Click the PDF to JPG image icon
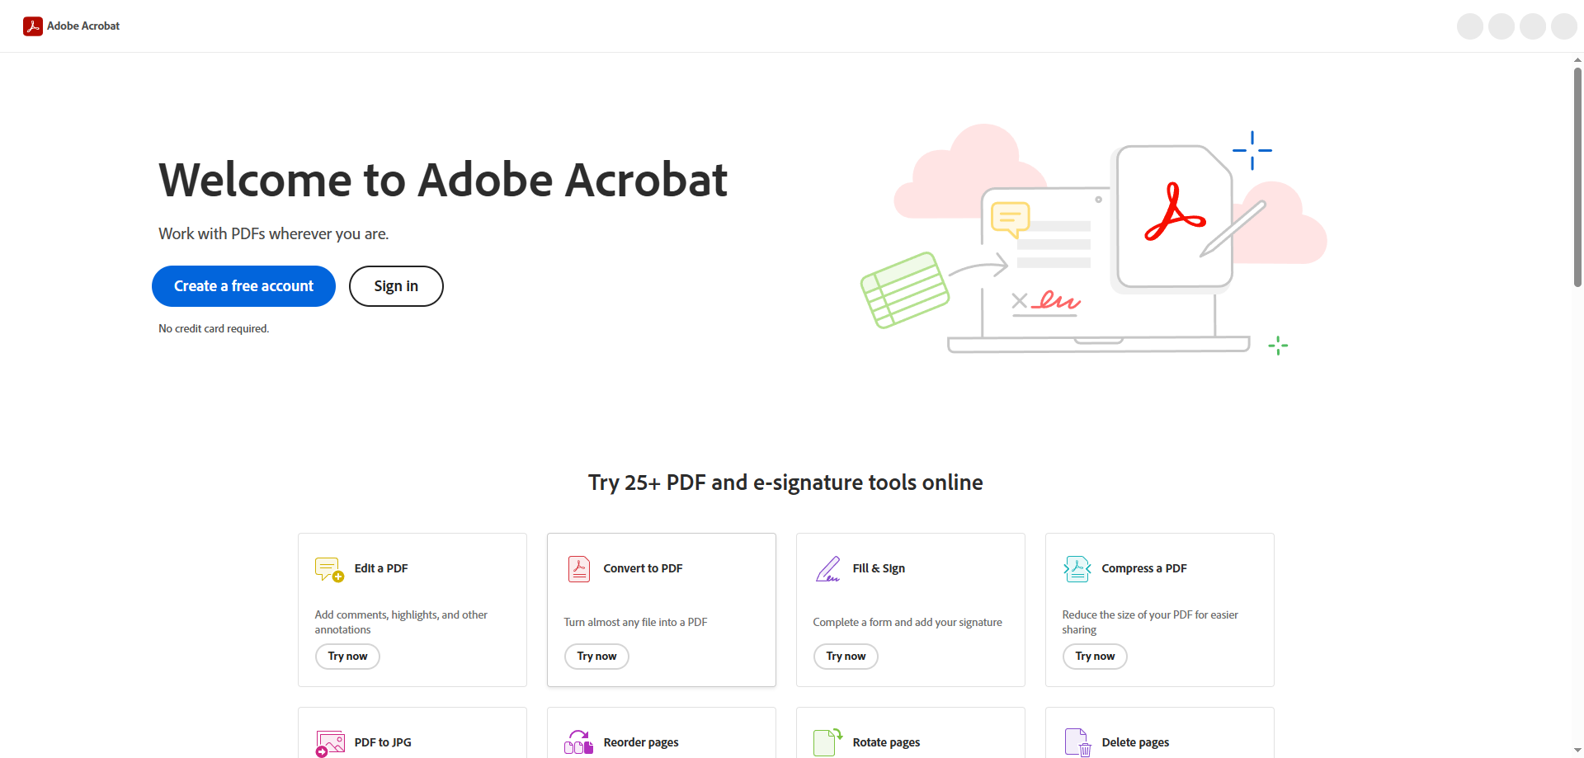The height and width of the screenshot is (758, 1584). 329,743
